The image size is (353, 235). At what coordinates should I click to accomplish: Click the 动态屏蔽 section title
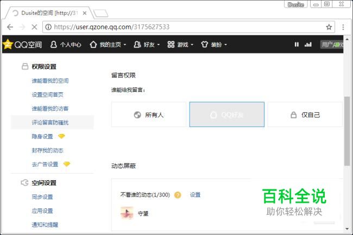click(123, 166)
